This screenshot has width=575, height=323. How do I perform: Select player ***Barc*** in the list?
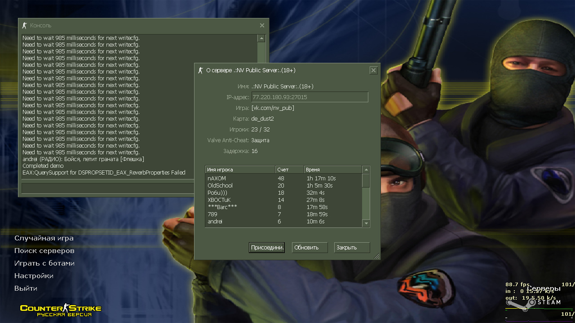point(283,207)
